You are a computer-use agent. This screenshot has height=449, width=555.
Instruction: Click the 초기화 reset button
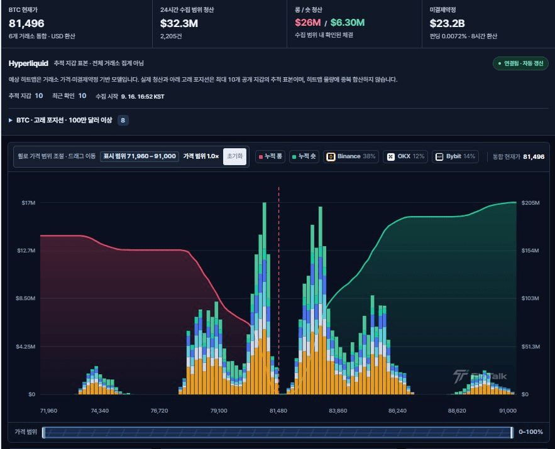tap(234, 156)
